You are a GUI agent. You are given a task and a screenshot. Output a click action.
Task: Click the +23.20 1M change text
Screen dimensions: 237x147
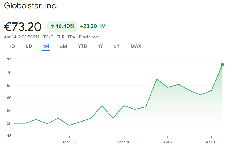coord(93,26)
